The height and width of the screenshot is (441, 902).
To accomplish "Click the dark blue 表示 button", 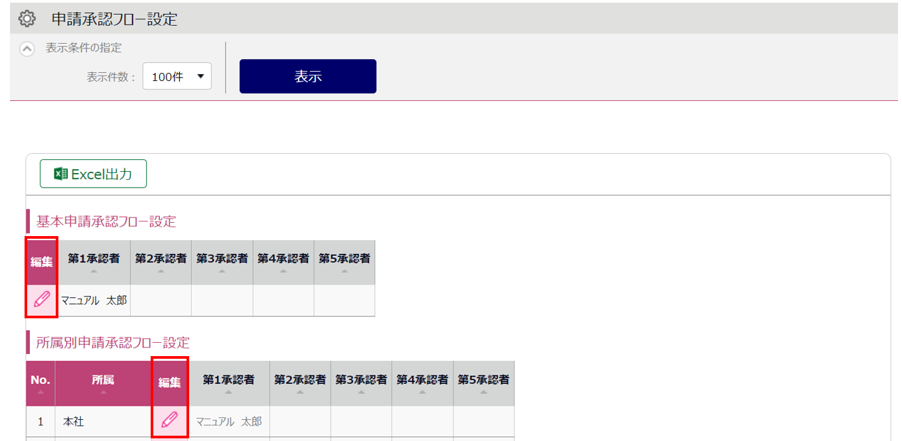I will coord(308,76).
